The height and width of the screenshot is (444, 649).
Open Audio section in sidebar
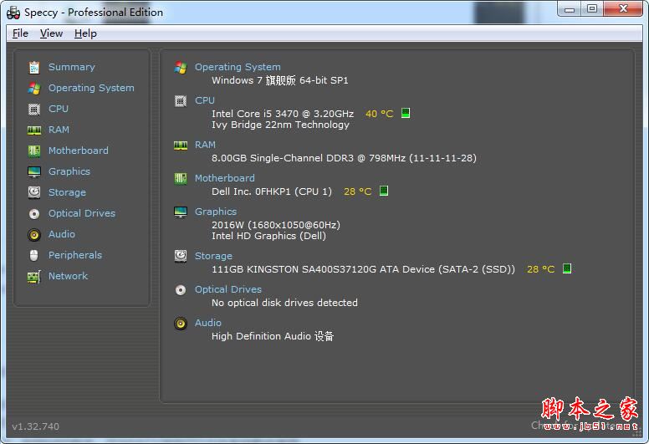pyautogui.click(x=62, y=234)
